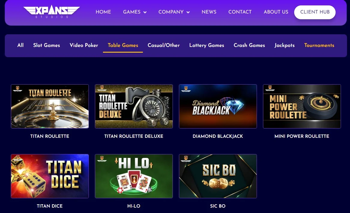Open the Titan Dice game image
The width and height of the screenshot is (350, 213).
pyautogui.click(x=50, y=176)
